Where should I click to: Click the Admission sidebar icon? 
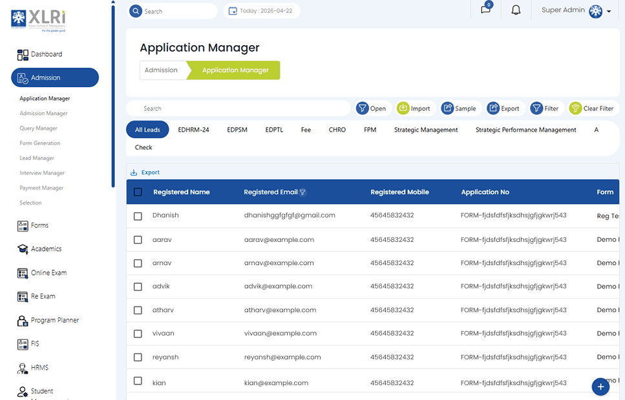click(x=23, y=78)
